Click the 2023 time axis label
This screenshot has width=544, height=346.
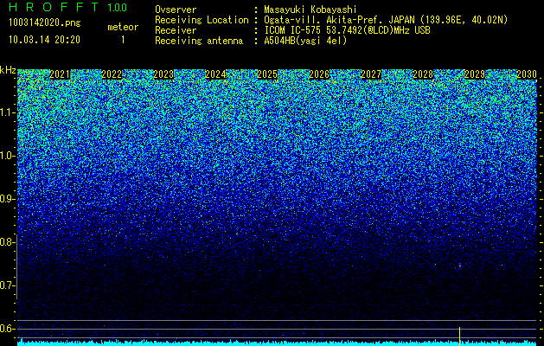(x=163, y=74)
